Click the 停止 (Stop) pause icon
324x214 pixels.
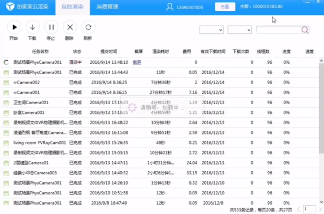pos(51,27)
